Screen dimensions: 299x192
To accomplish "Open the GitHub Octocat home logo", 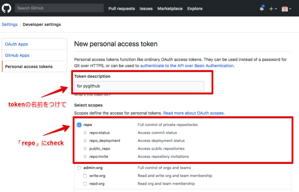I will [x=7, y=8].
